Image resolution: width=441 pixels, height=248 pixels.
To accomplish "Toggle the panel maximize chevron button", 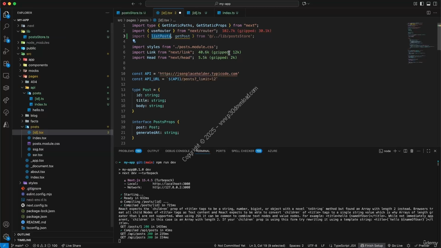I will (428, 151).
